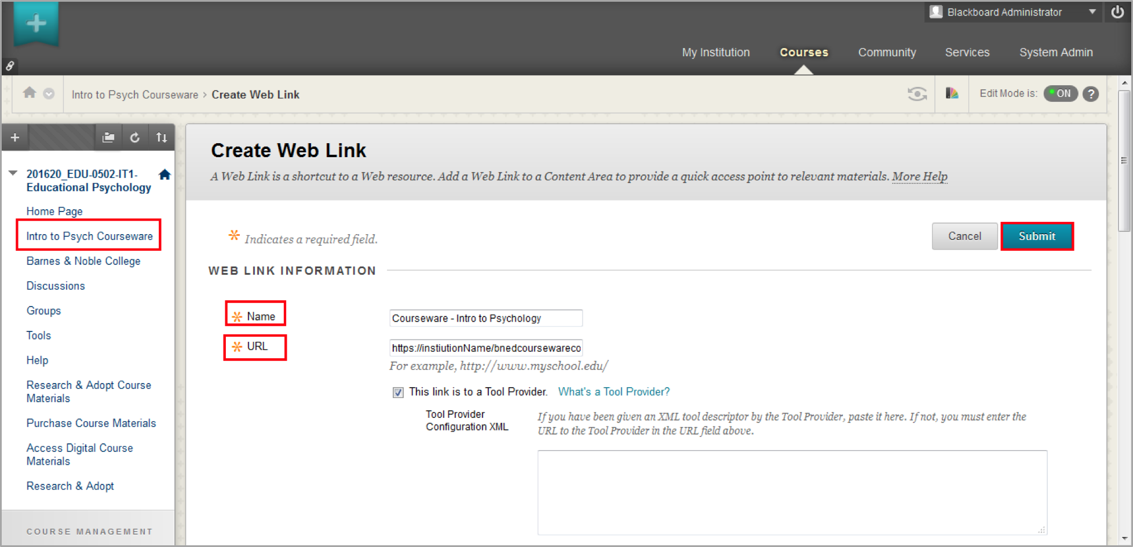
Task: Open 'What's a Tool Provider?' link
Action: (x=613, y=392)
